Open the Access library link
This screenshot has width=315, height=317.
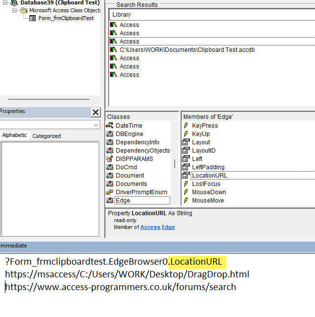coord(150,227)
